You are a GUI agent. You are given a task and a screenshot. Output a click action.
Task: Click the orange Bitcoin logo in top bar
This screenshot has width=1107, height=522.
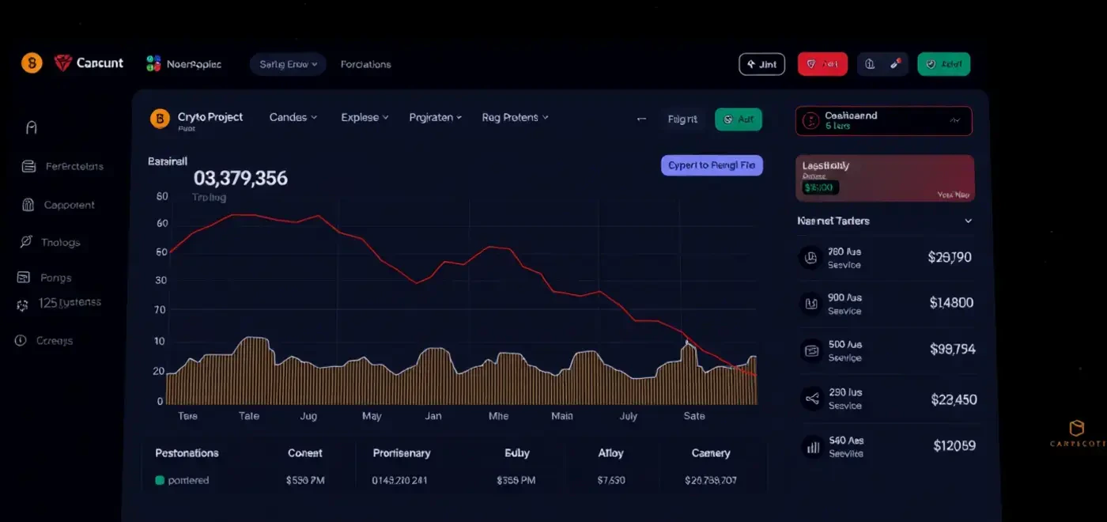32,63
